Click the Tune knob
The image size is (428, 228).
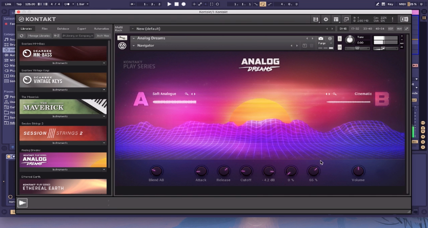pyautogui.click(x=350, y=40)
